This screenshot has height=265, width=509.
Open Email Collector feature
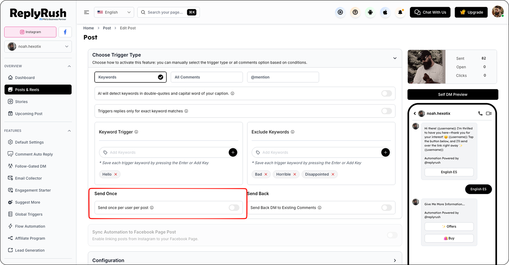[x=38, y=178]
